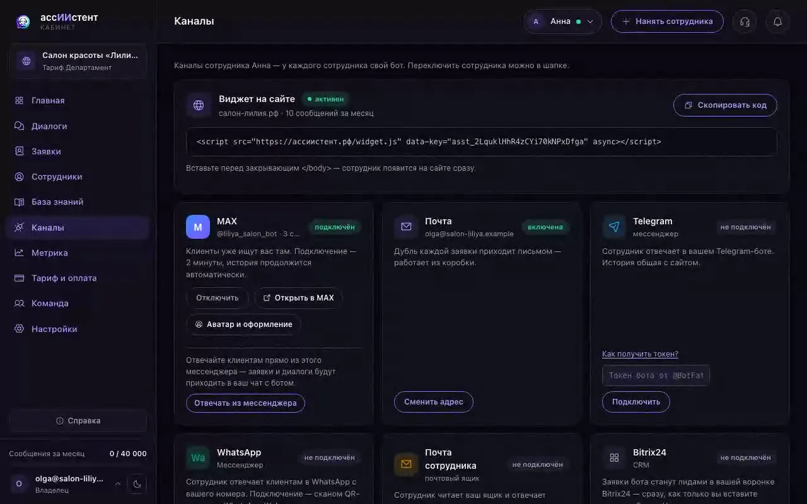Open Аватар и оформление for MAX

(243, 324)
